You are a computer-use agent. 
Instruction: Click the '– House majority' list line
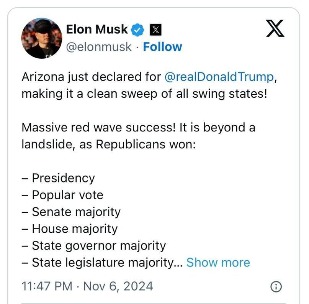(70, 228)
